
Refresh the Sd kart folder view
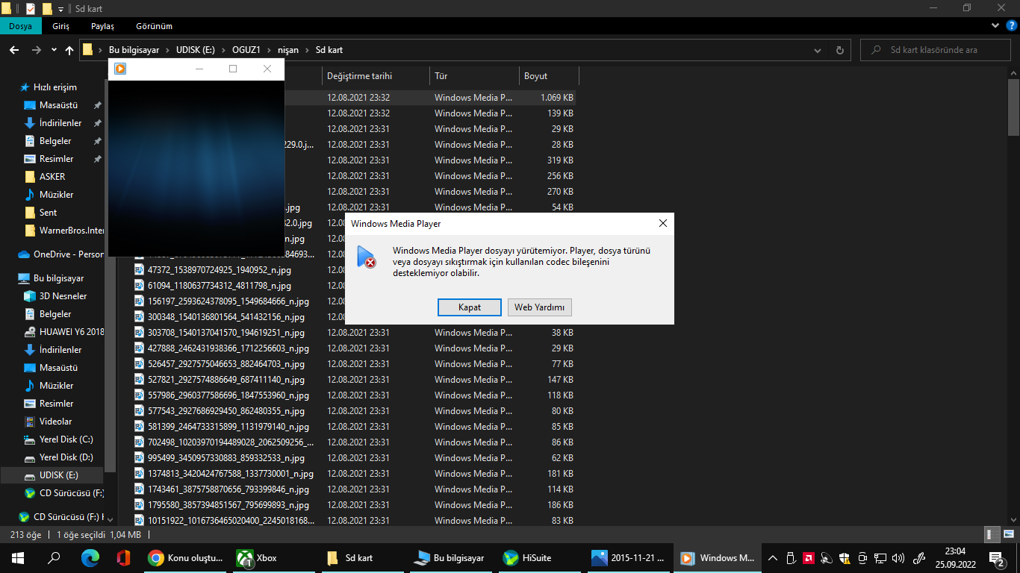(x=839, y=50)
